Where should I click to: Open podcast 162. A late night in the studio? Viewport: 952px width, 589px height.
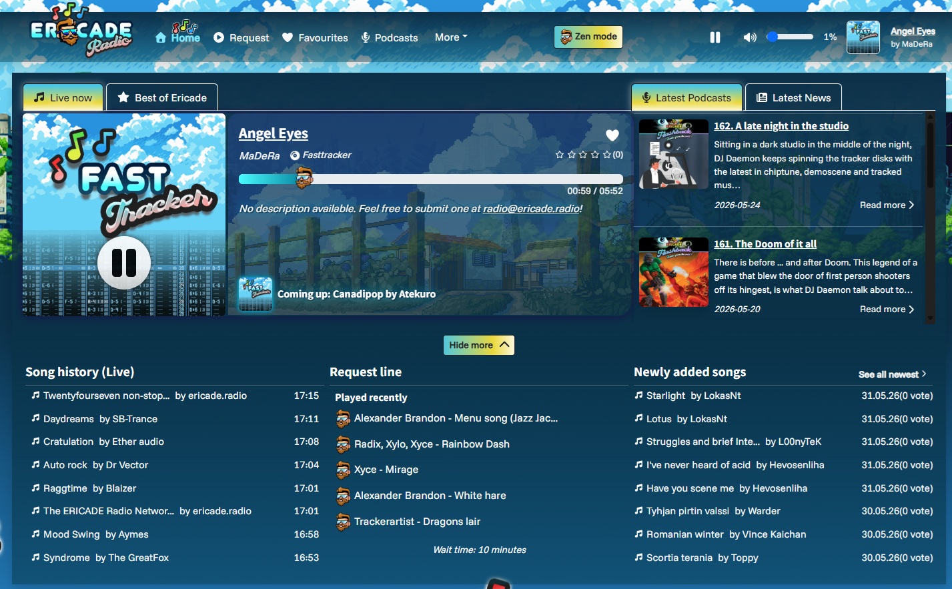[781, 126]
